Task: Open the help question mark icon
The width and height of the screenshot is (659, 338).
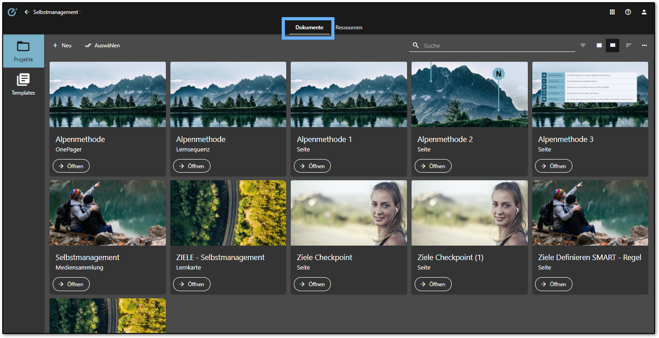Action: click(x=628, y=12)
